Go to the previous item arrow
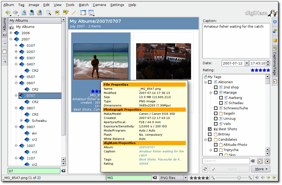282x185 pixels. pos(263,178)
